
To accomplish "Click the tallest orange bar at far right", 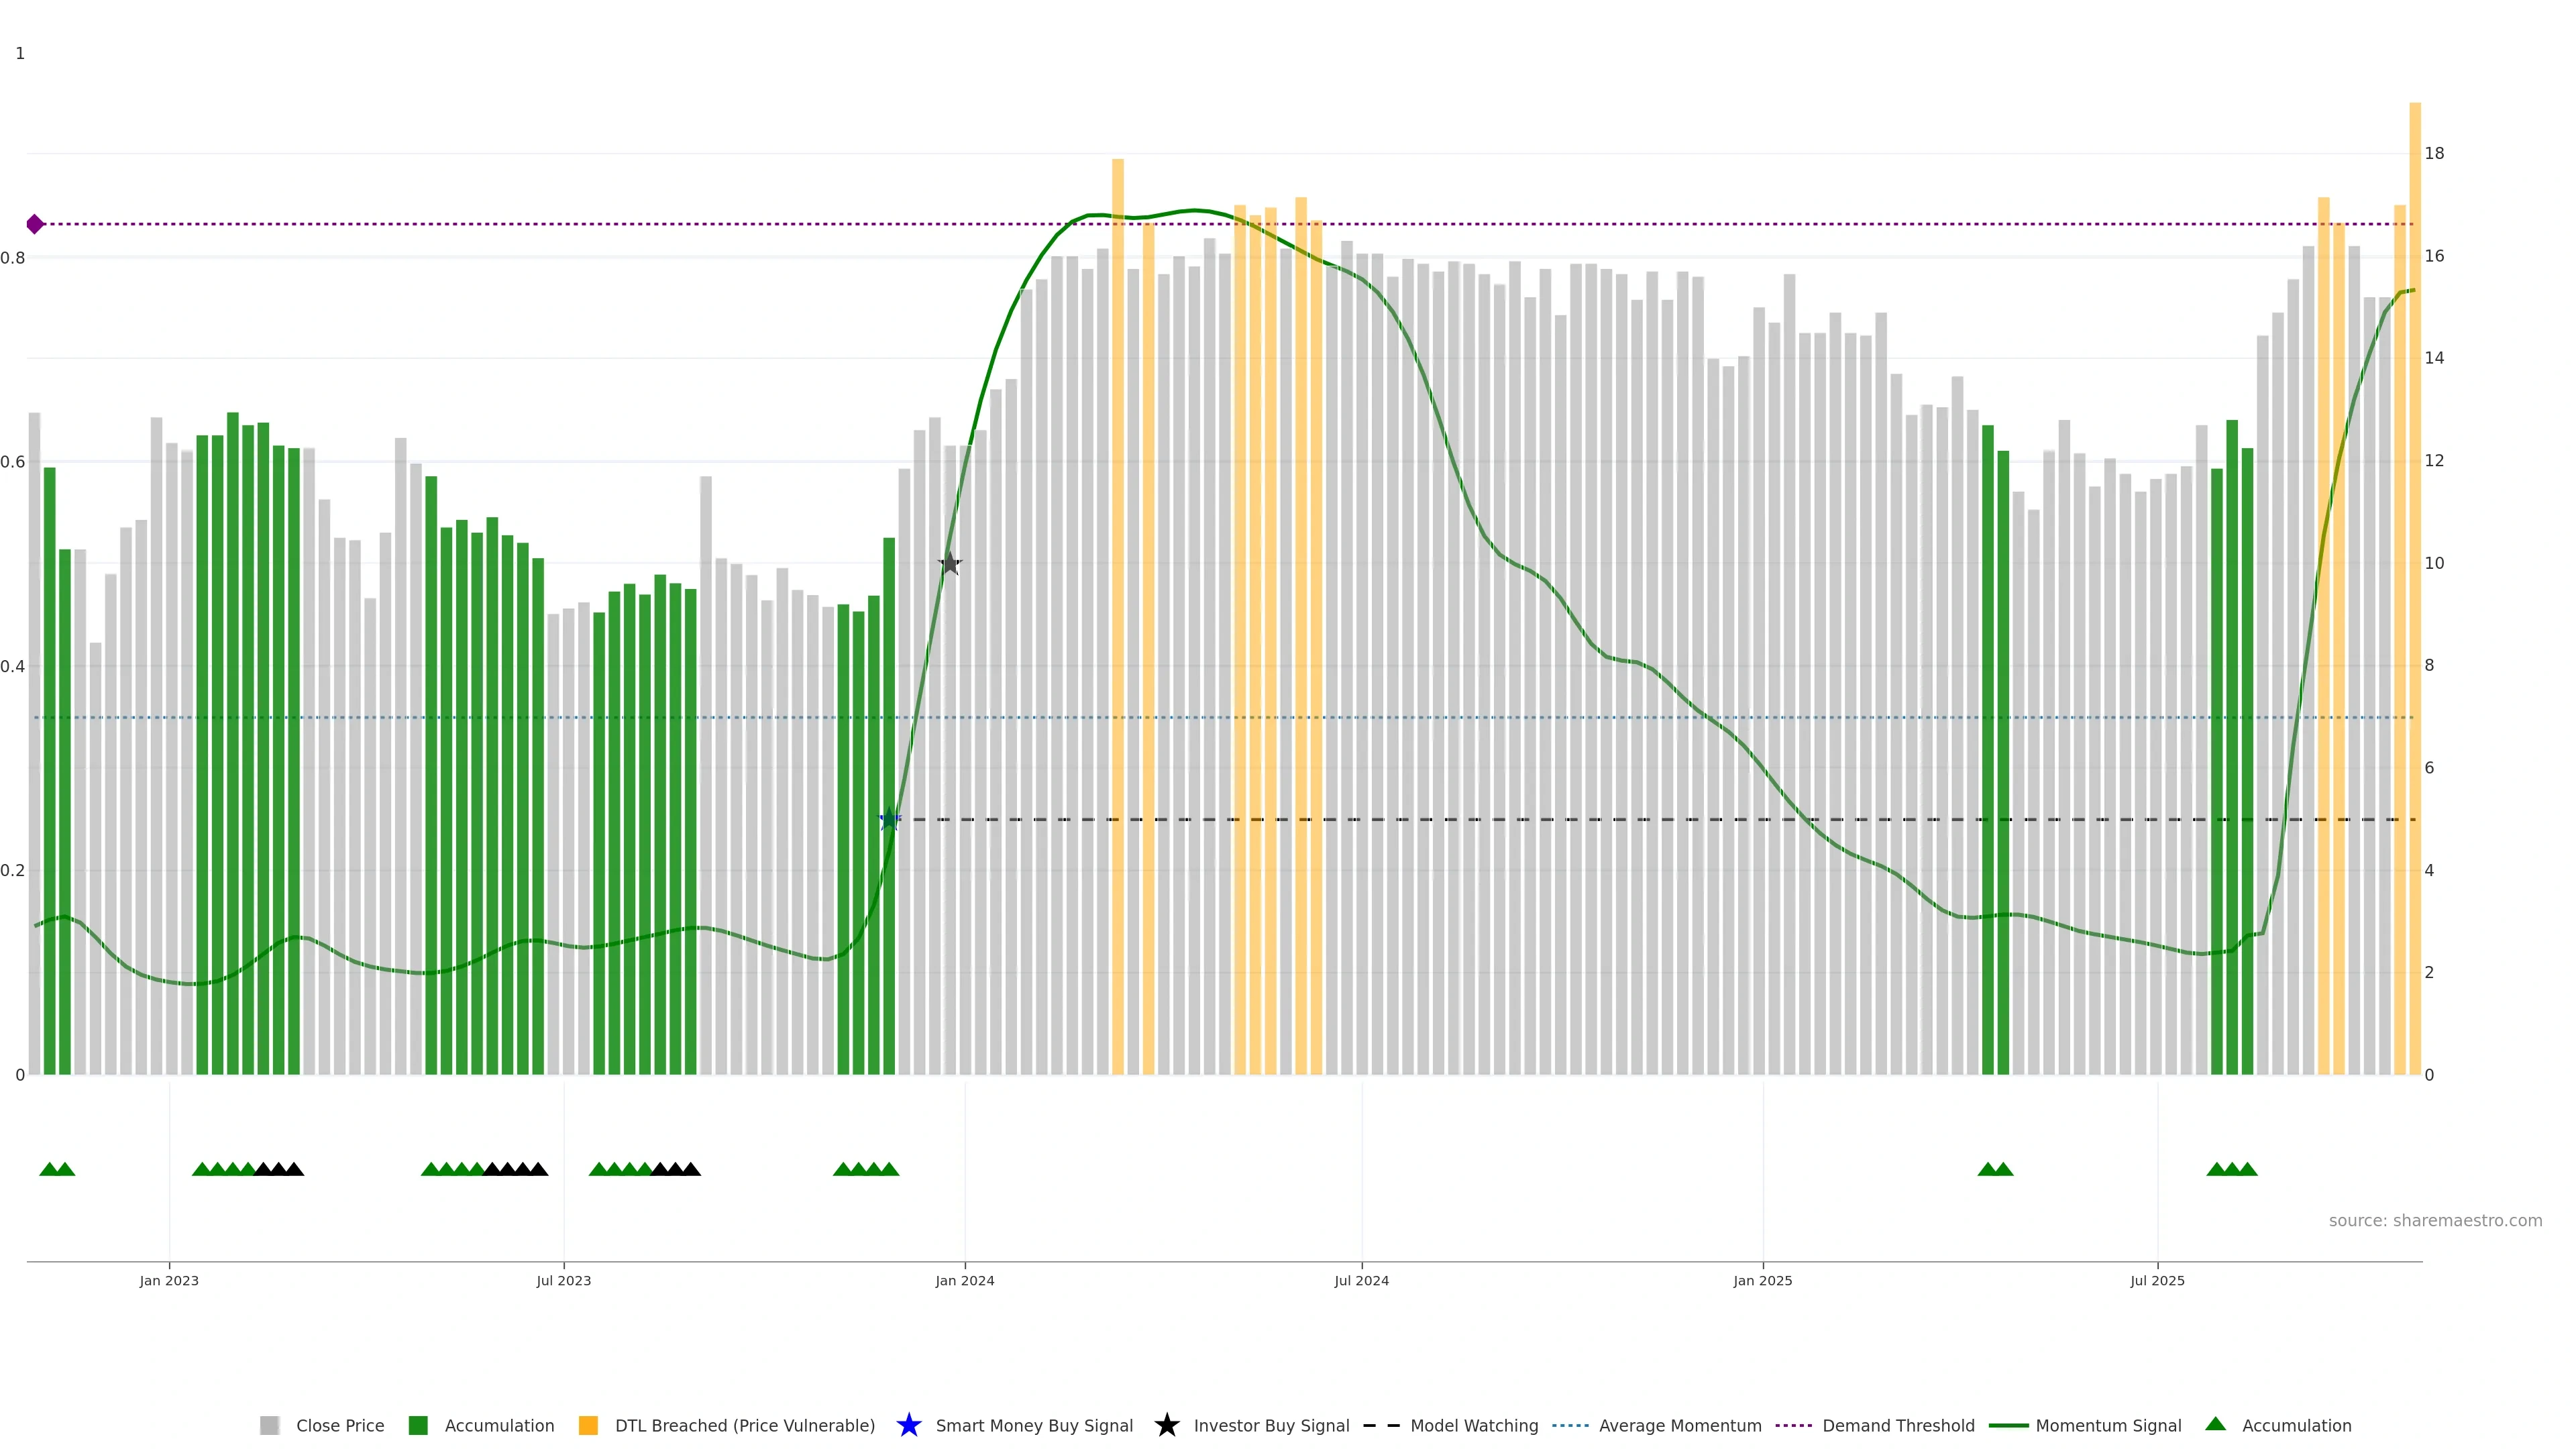I will 2414,500.
